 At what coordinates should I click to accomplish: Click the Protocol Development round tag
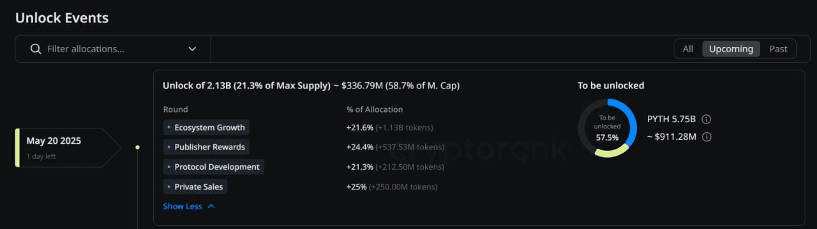[214, 167]
